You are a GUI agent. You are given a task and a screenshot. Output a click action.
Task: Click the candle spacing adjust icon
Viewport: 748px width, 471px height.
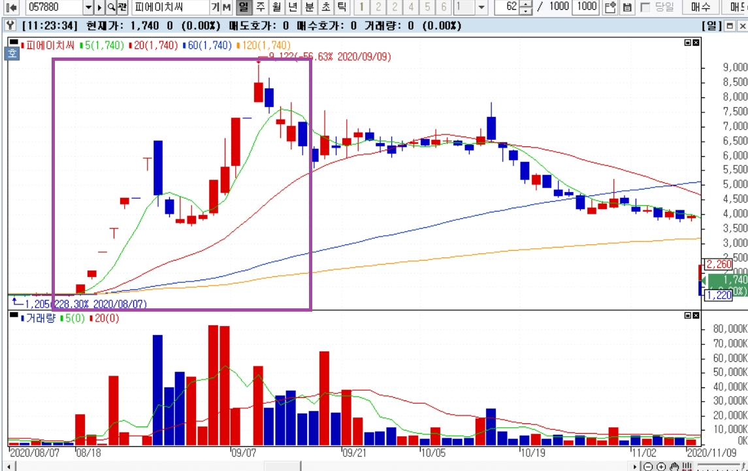point(687,466)
